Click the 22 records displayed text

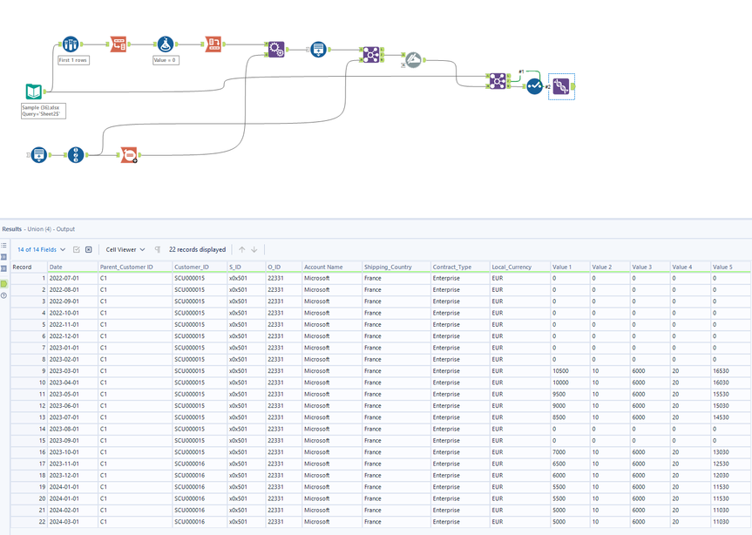[197, 249]
